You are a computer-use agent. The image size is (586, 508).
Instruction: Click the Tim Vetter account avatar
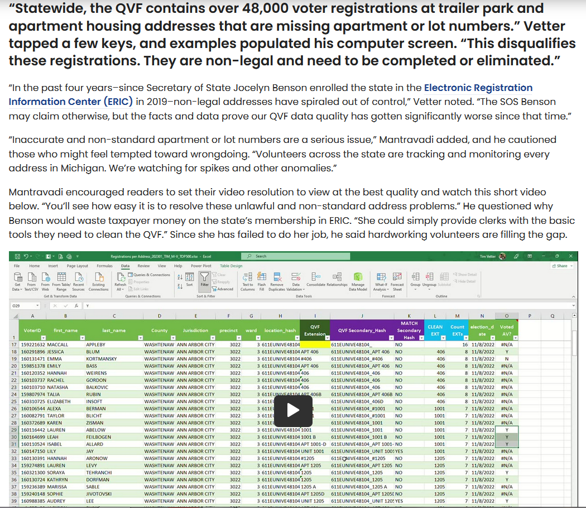pos(503,256)
